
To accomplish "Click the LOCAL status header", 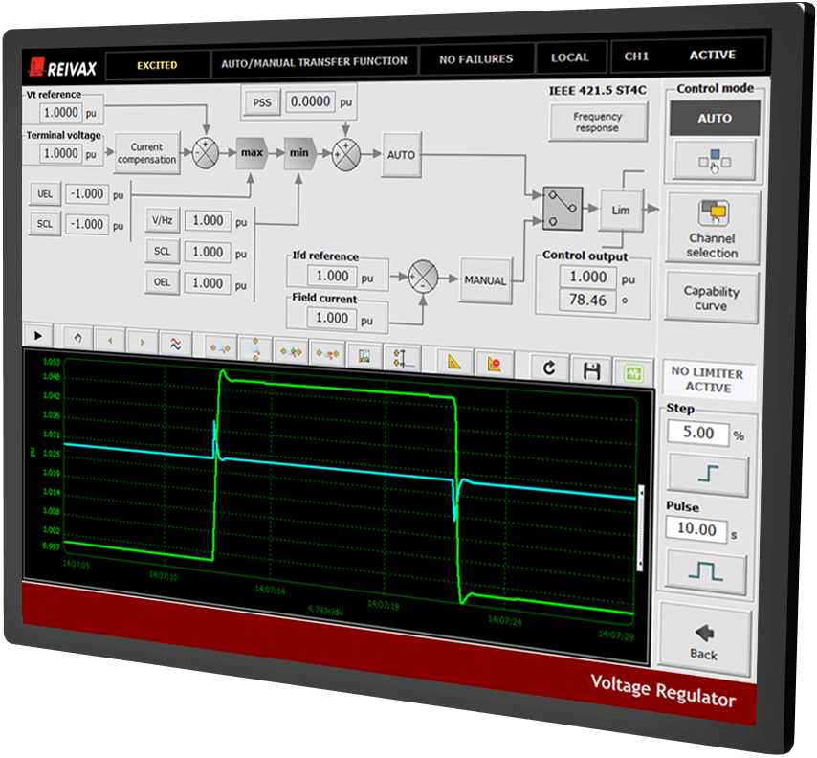I will point(570,57).
